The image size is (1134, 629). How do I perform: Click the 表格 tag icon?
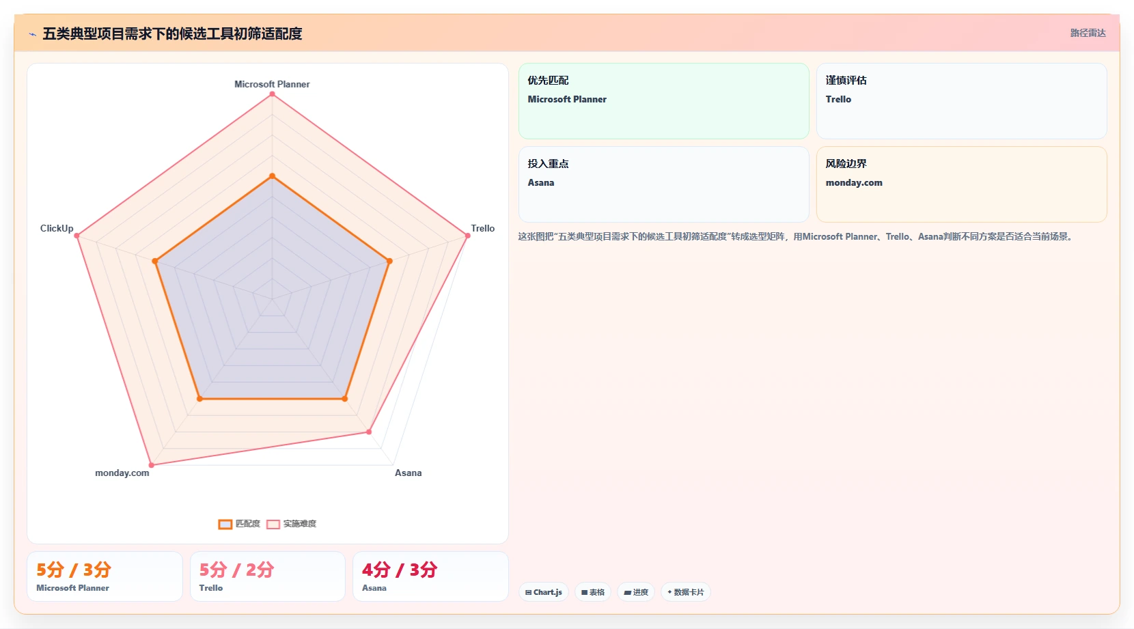coord(584,593)
